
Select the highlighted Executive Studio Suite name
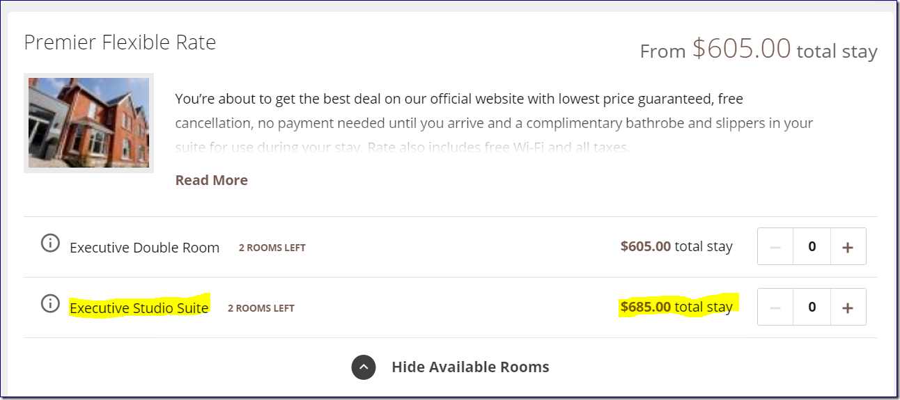click(139, 308)
